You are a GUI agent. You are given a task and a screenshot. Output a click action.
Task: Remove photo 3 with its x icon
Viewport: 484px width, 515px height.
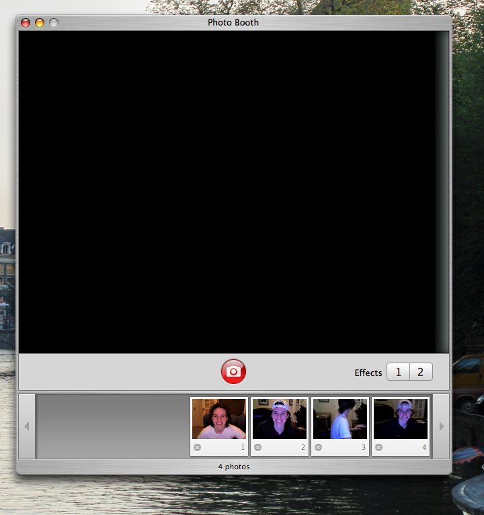[x=318, y=447]
